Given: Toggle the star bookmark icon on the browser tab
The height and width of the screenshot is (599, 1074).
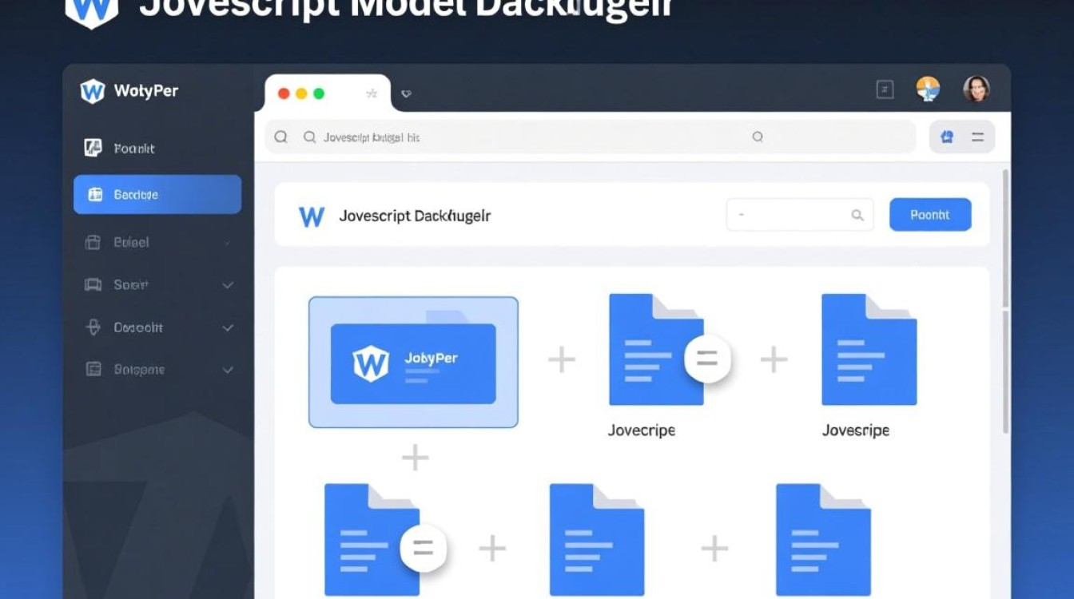Looking at the screenshot, I should pyautogui.click(x=372, y=93).
